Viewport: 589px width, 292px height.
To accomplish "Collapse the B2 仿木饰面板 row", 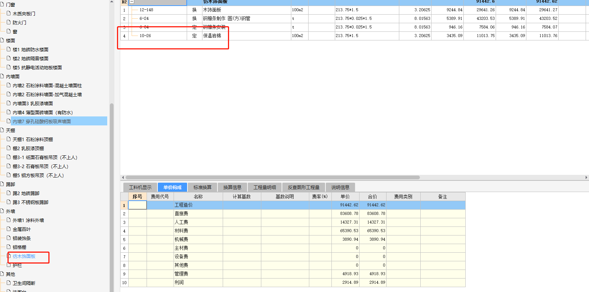I will point(132,2).
